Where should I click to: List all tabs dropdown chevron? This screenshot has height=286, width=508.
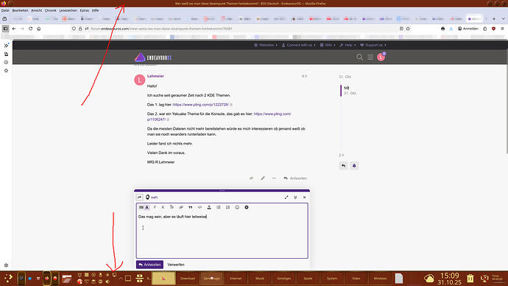pos(503,19)
